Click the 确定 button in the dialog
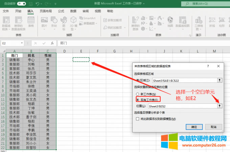Screen dimensions: 230x152 (194, 127)
